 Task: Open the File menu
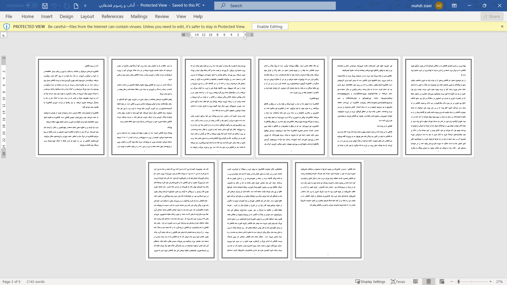click(x=9, y=16)
